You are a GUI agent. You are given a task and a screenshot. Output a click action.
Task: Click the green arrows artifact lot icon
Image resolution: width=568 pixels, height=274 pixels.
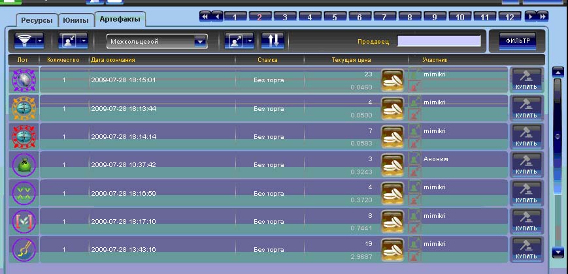pyautogui.click(x=23, y=194)
